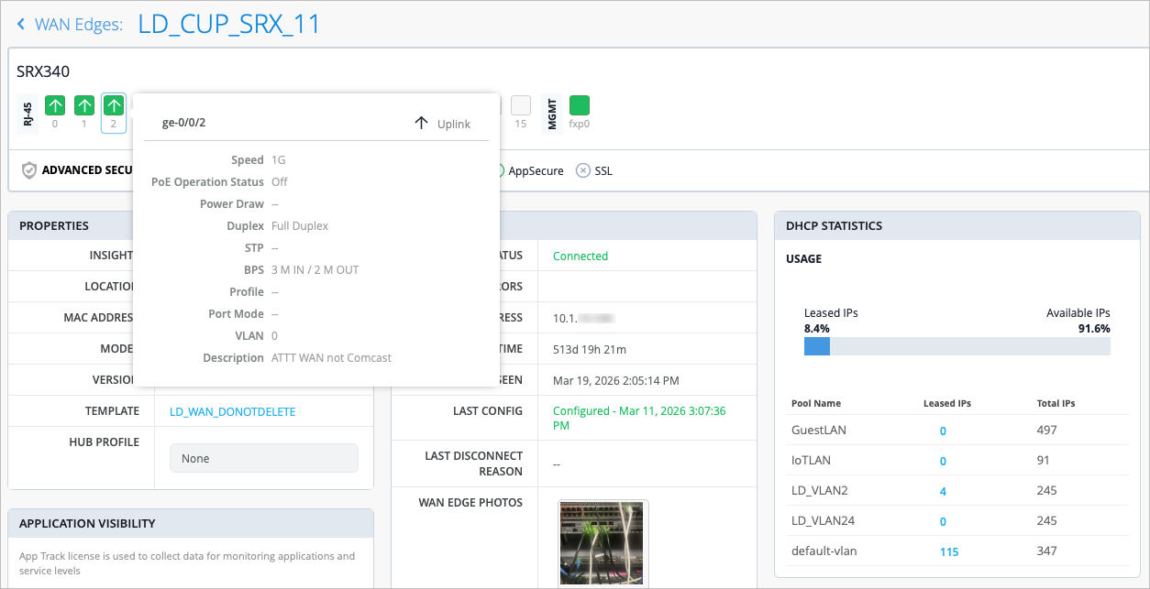
Task: Select the empty port 15 icon
Action: pyautogui.click(x=521, y=105)
